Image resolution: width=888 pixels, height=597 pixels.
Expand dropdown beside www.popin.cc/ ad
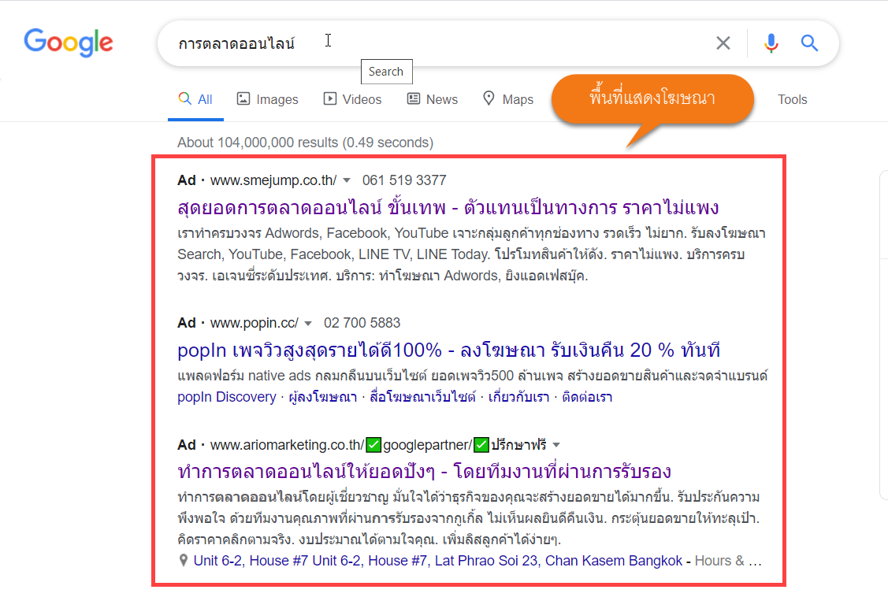click(308, 323)
